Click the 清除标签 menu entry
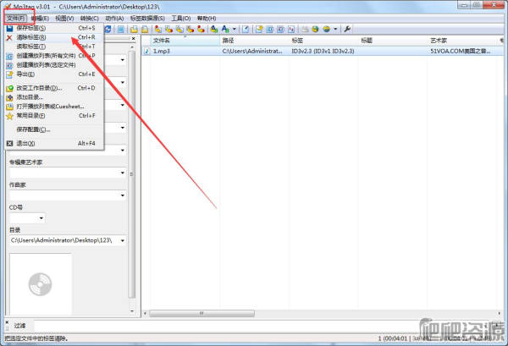Image resolution: width=508 pixels, height=346 pixels. (x=34, y=37)
